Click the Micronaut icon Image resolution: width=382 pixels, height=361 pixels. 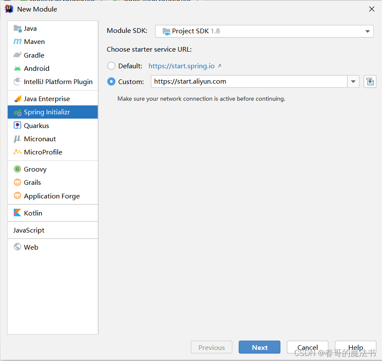coord(17,139)
